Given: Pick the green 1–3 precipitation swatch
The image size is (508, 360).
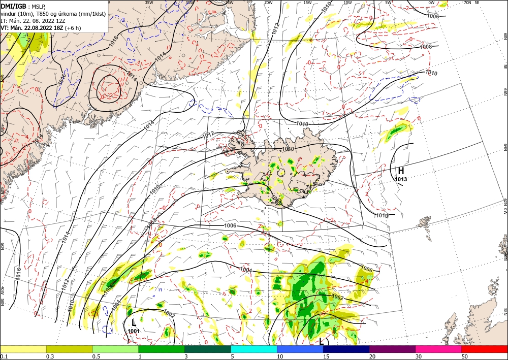Looking at the screenshot, I should click(162, 349).
